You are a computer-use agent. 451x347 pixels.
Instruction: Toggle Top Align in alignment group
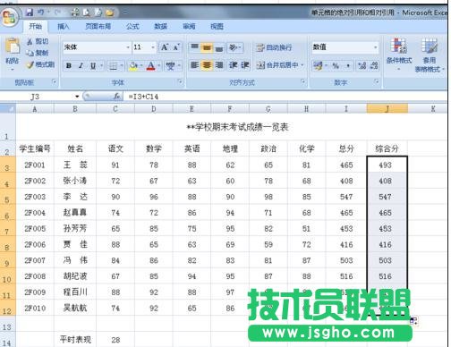click(195, 47)
